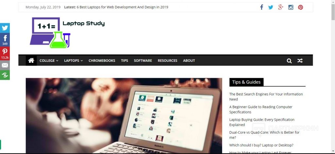Open the Instagram icon in header
The width and height of the screenshot is (335, 154).
(x=291, y=7)
